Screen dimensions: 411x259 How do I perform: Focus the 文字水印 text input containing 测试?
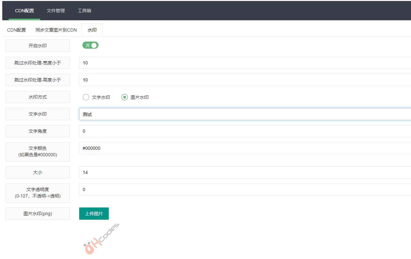[x=245, y=114]
